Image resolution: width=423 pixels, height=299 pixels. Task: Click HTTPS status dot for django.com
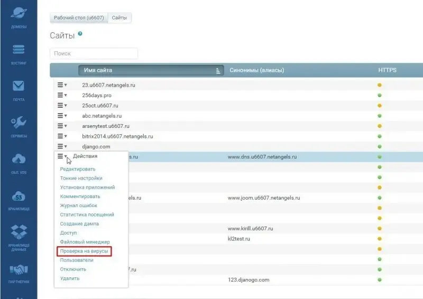pos(380,146)
